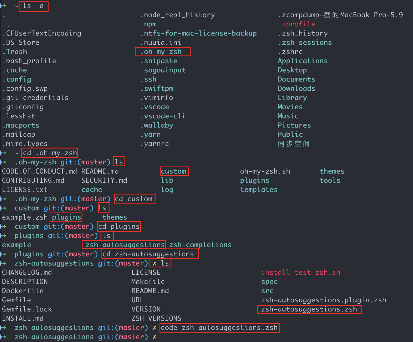
Task: Select the "同步空间" directory name
Action: click(294, 144)
